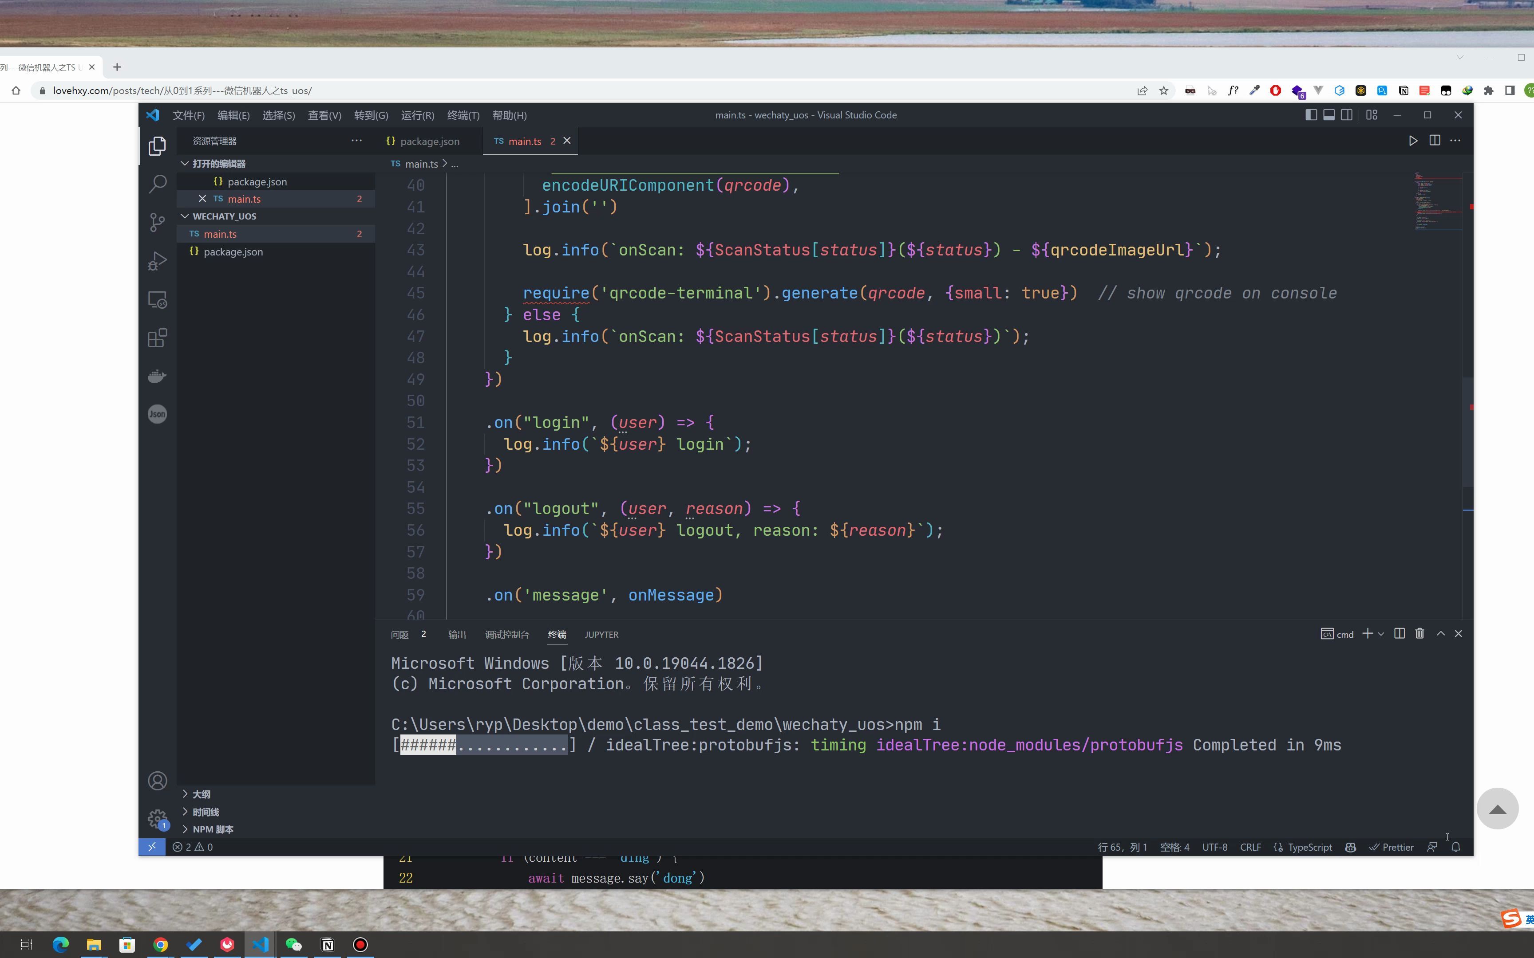
Task: Open the UTF-8 encoding selector
Action: pyautogui.click(x=1214, y=847)
